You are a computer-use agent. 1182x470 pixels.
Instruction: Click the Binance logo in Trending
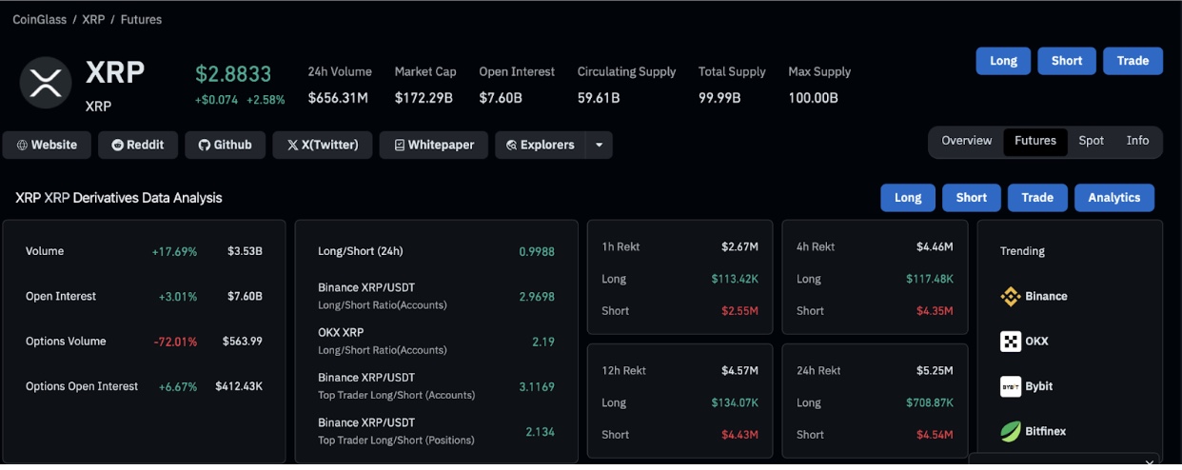pyautogui.click(x=1011, y=297)
